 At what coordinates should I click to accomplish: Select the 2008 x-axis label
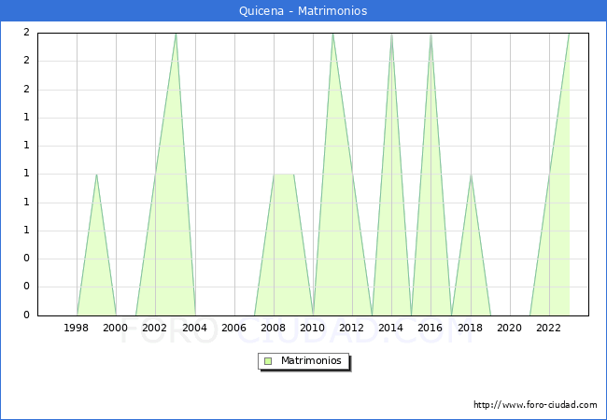274,328
